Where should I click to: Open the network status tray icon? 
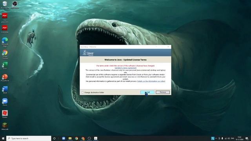[226, 138]
